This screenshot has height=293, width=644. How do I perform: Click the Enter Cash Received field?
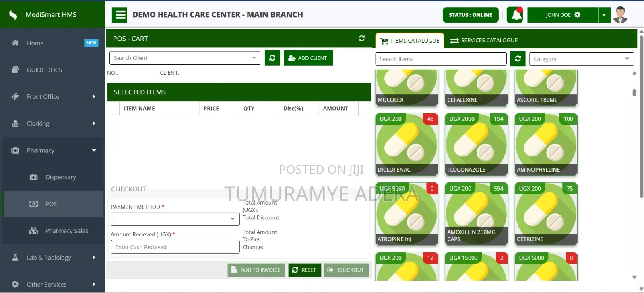point(175,247)
